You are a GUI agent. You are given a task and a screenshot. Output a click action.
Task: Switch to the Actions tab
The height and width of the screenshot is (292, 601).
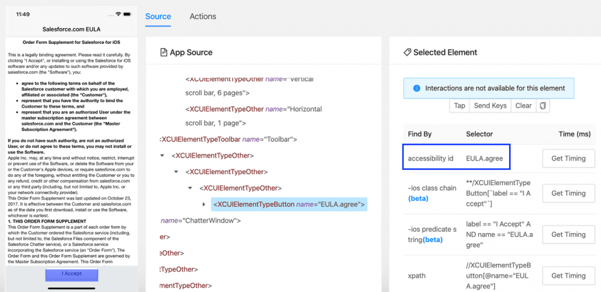tap(203, 16)
